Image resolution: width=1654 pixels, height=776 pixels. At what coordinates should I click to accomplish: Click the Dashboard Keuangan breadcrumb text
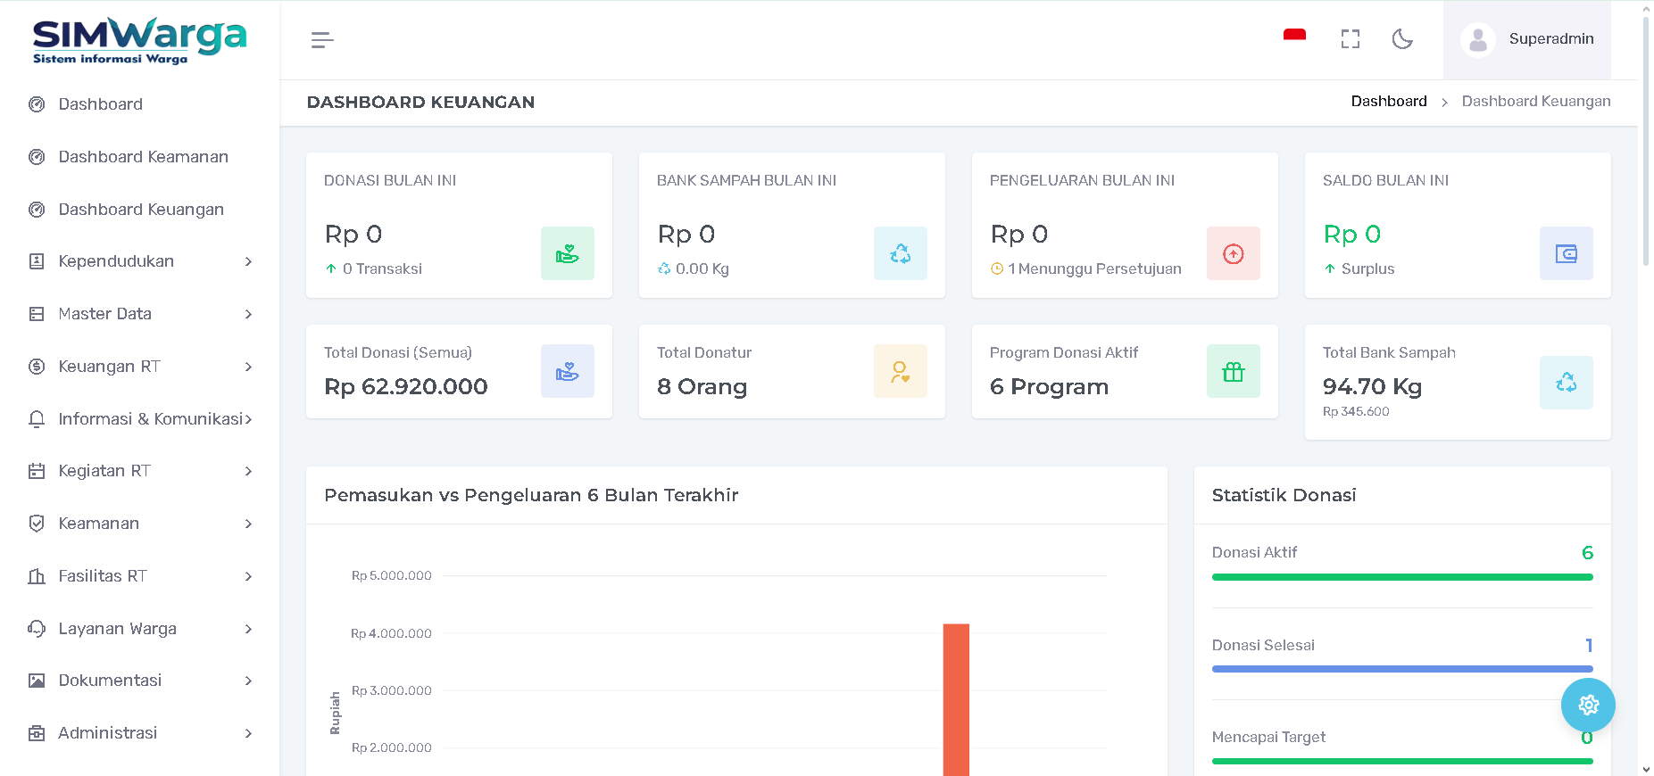[1536, 102]
